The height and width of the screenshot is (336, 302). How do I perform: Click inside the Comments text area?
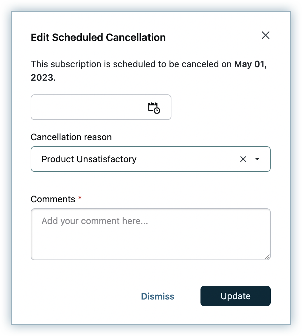click(x=151, y=240)
